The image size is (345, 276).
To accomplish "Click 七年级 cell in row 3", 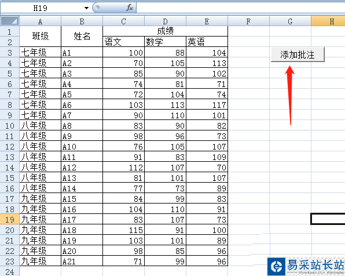I will point(41,52).
